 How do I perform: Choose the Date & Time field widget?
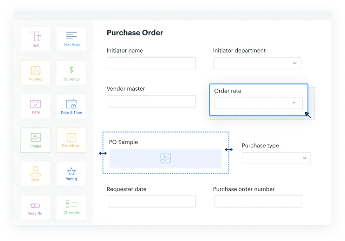(x=72, y=106)
